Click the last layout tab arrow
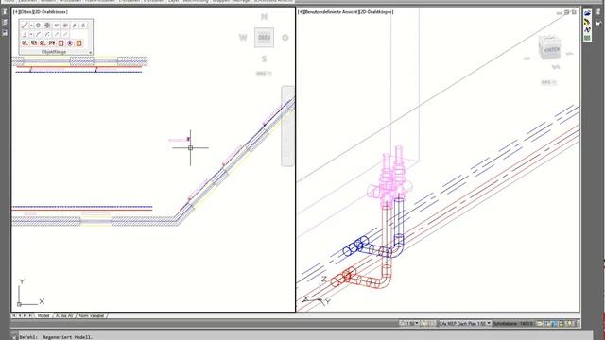605x340 pixels. [x=30, y=315]
